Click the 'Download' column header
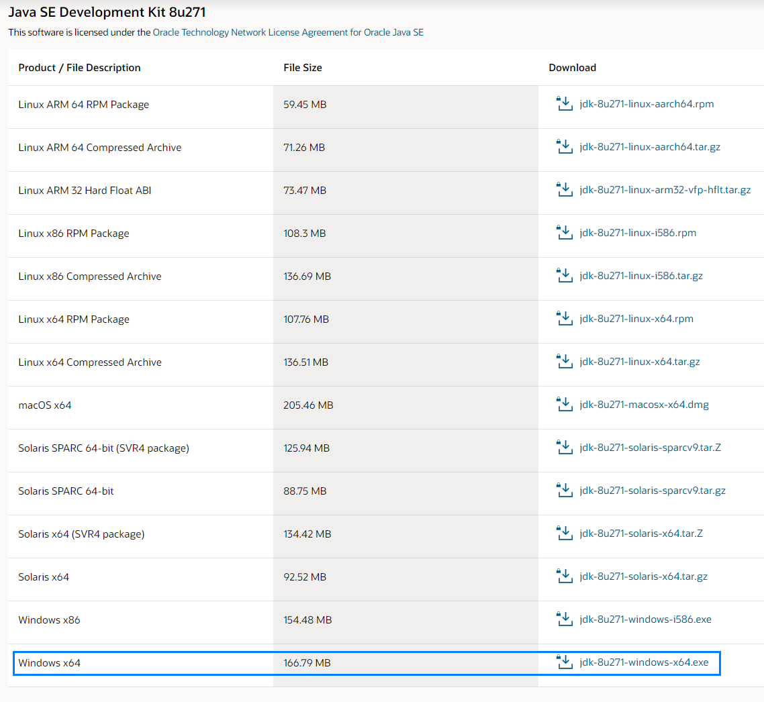 pyautogui.click(x=573, y=68)
